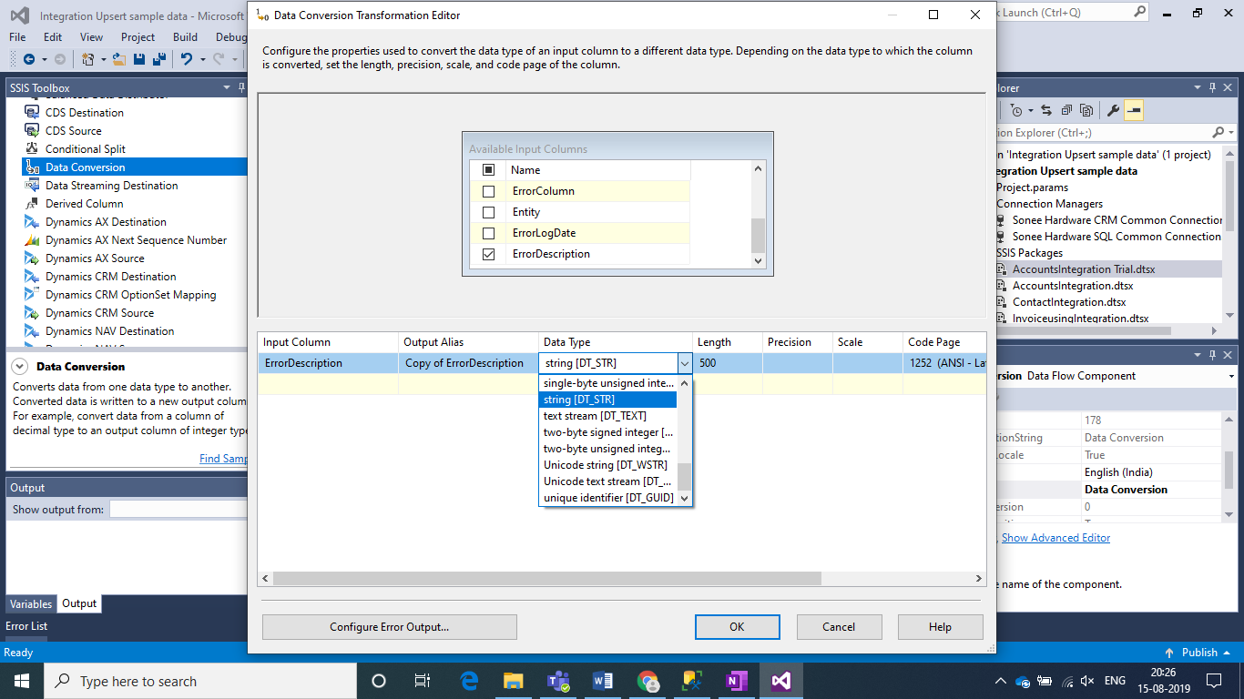Open the Project menu
The width and height of the screenshot is (1244, 699).
coord(138,37)
